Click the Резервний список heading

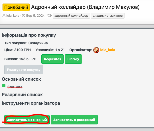tap(22, 95)
